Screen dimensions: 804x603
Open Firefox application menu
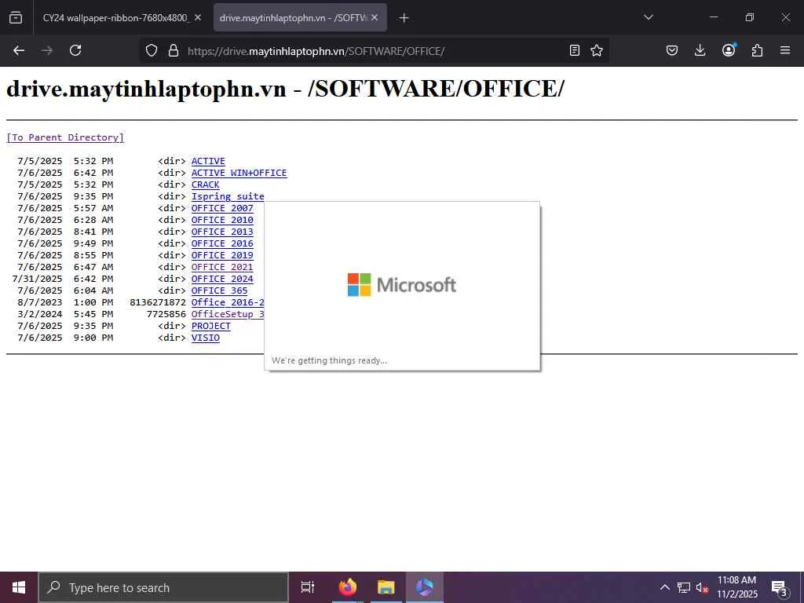click(785, 50)
